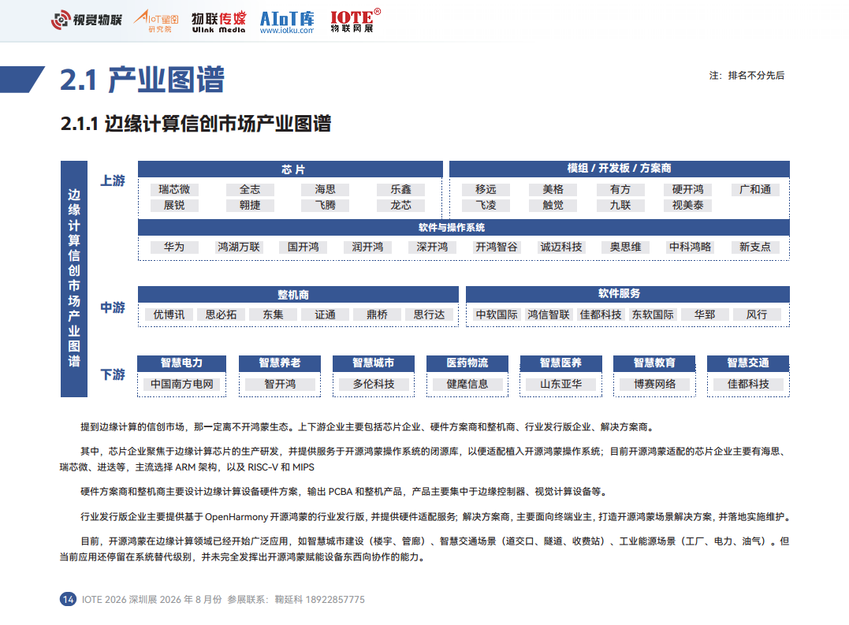Viewport: 849px width, 625px height.
Task: Click the 东集 cell
Action: 273,315
